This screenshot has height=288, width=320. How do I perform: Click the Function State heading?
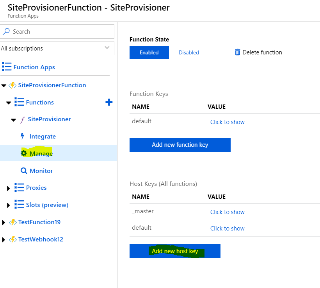(x=149, y=39)
